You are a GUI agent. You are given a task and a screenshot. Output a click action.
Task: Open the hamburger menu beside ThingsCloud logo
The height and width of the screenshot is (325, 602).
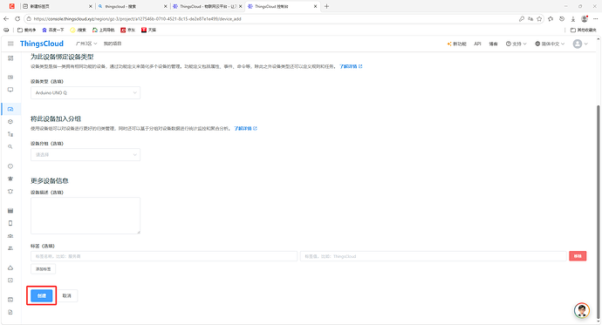[10, 44]
